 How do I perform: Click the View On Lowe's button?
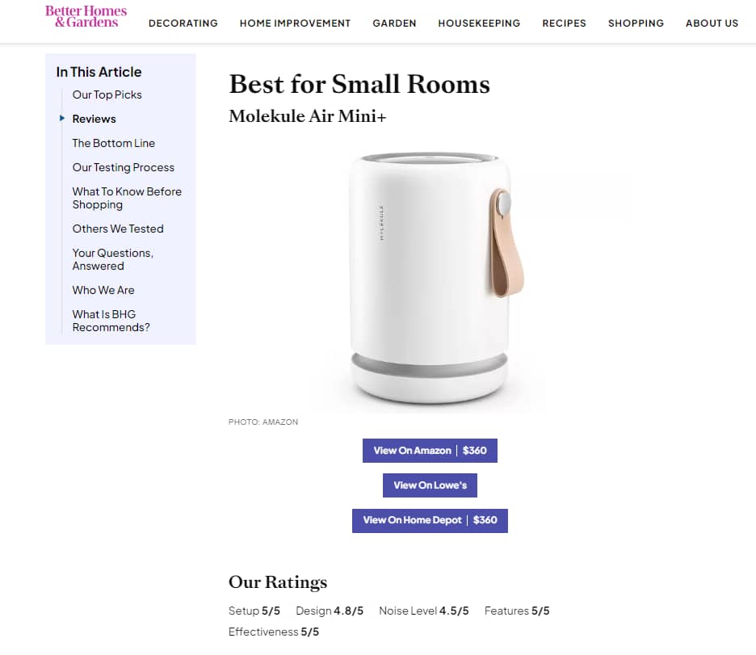coord(430,485)
